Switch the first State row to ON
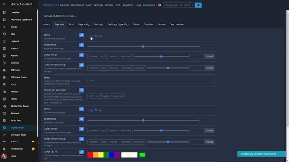 pos(100,36)
